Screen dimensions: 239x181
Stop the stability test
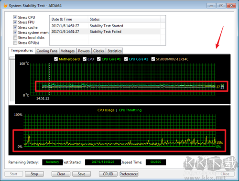[x=34, y=174]
